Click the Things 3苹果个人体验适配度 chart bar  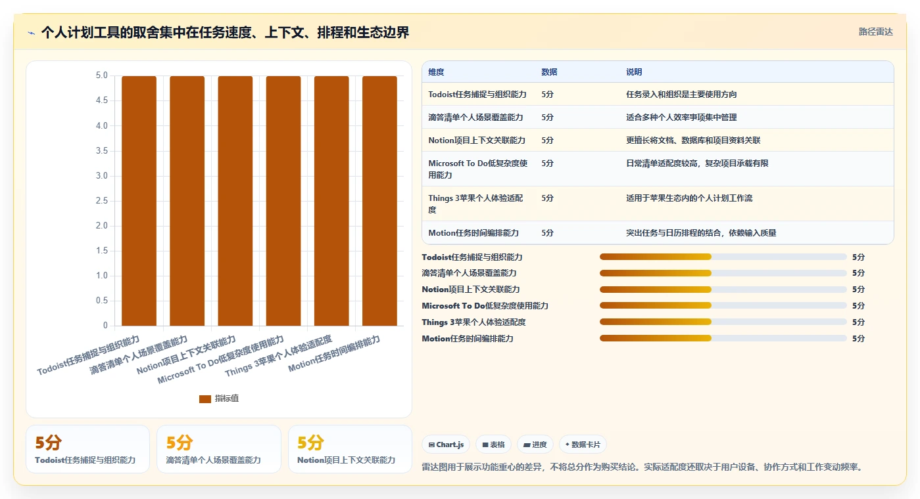pos(331,201)
